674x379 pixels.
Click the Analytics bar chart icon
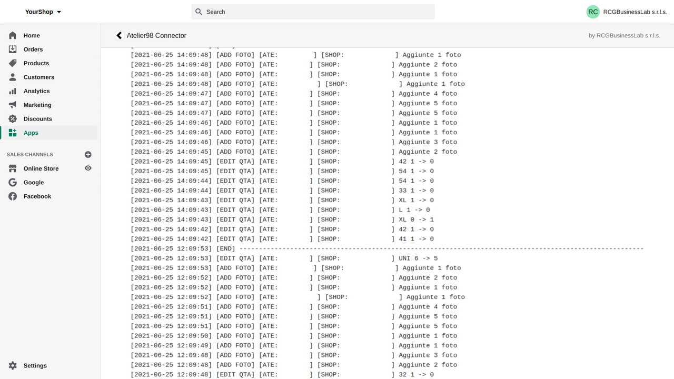pos(13,91)
